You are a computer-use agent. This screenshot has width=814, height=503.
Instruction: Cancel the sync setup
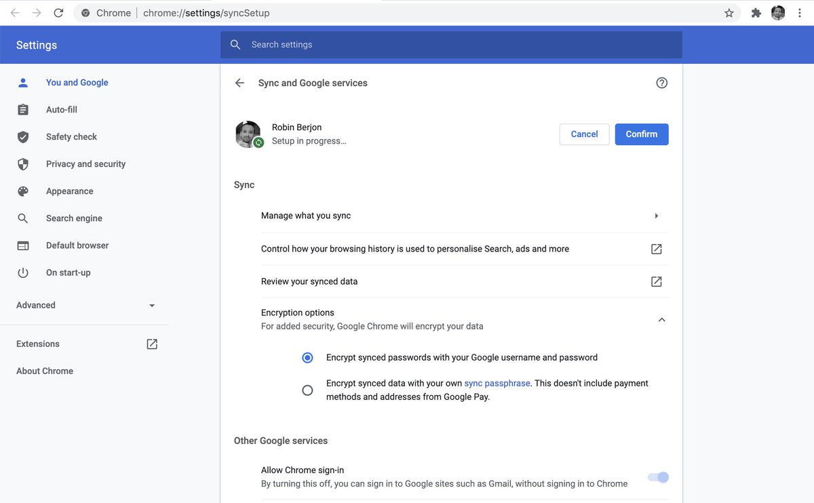pyautogui.click(x=584, y=134)
